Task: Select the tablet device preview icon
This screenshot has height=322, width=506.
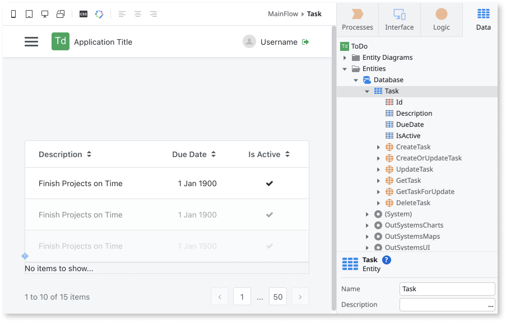Action: point(29,14)
